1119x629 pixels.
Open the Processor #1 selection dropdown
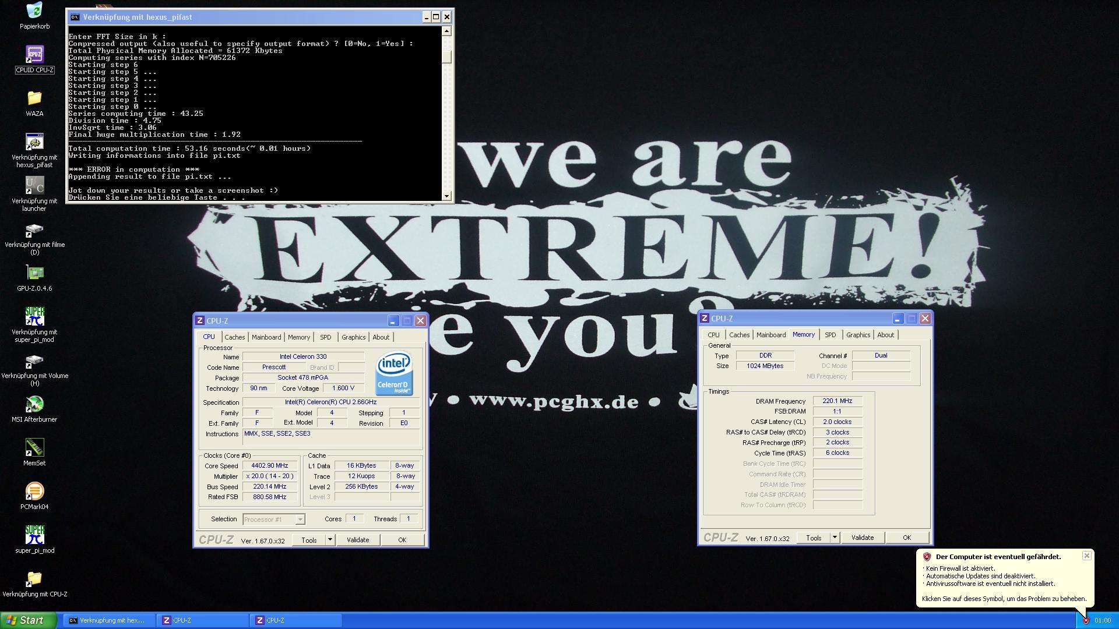(x=273, y=519)
